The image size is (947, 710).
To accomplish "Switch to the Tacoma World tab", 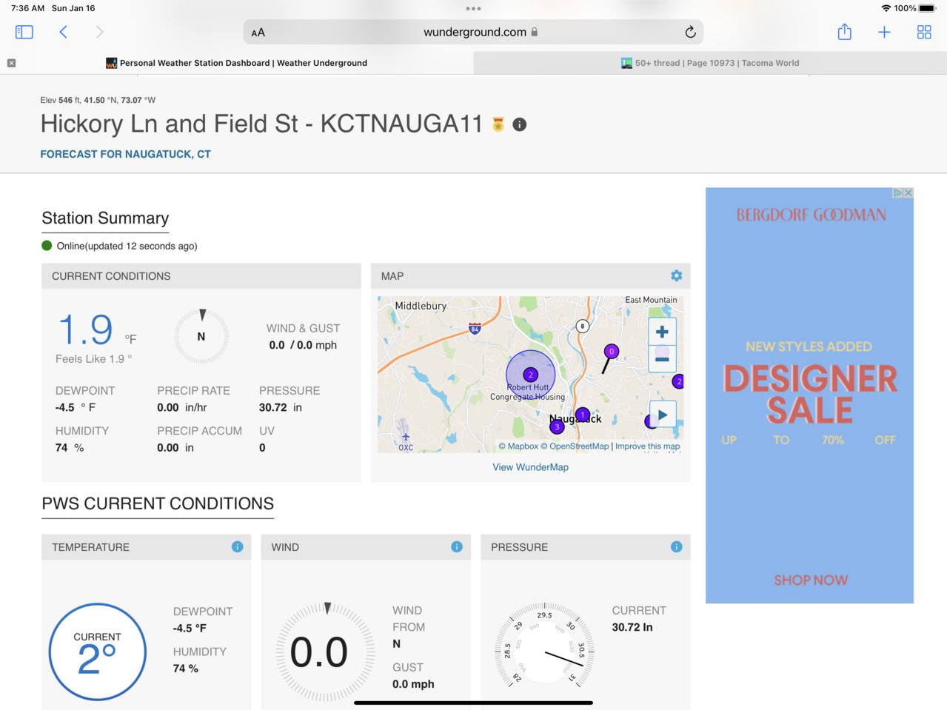I will point(710,63).
